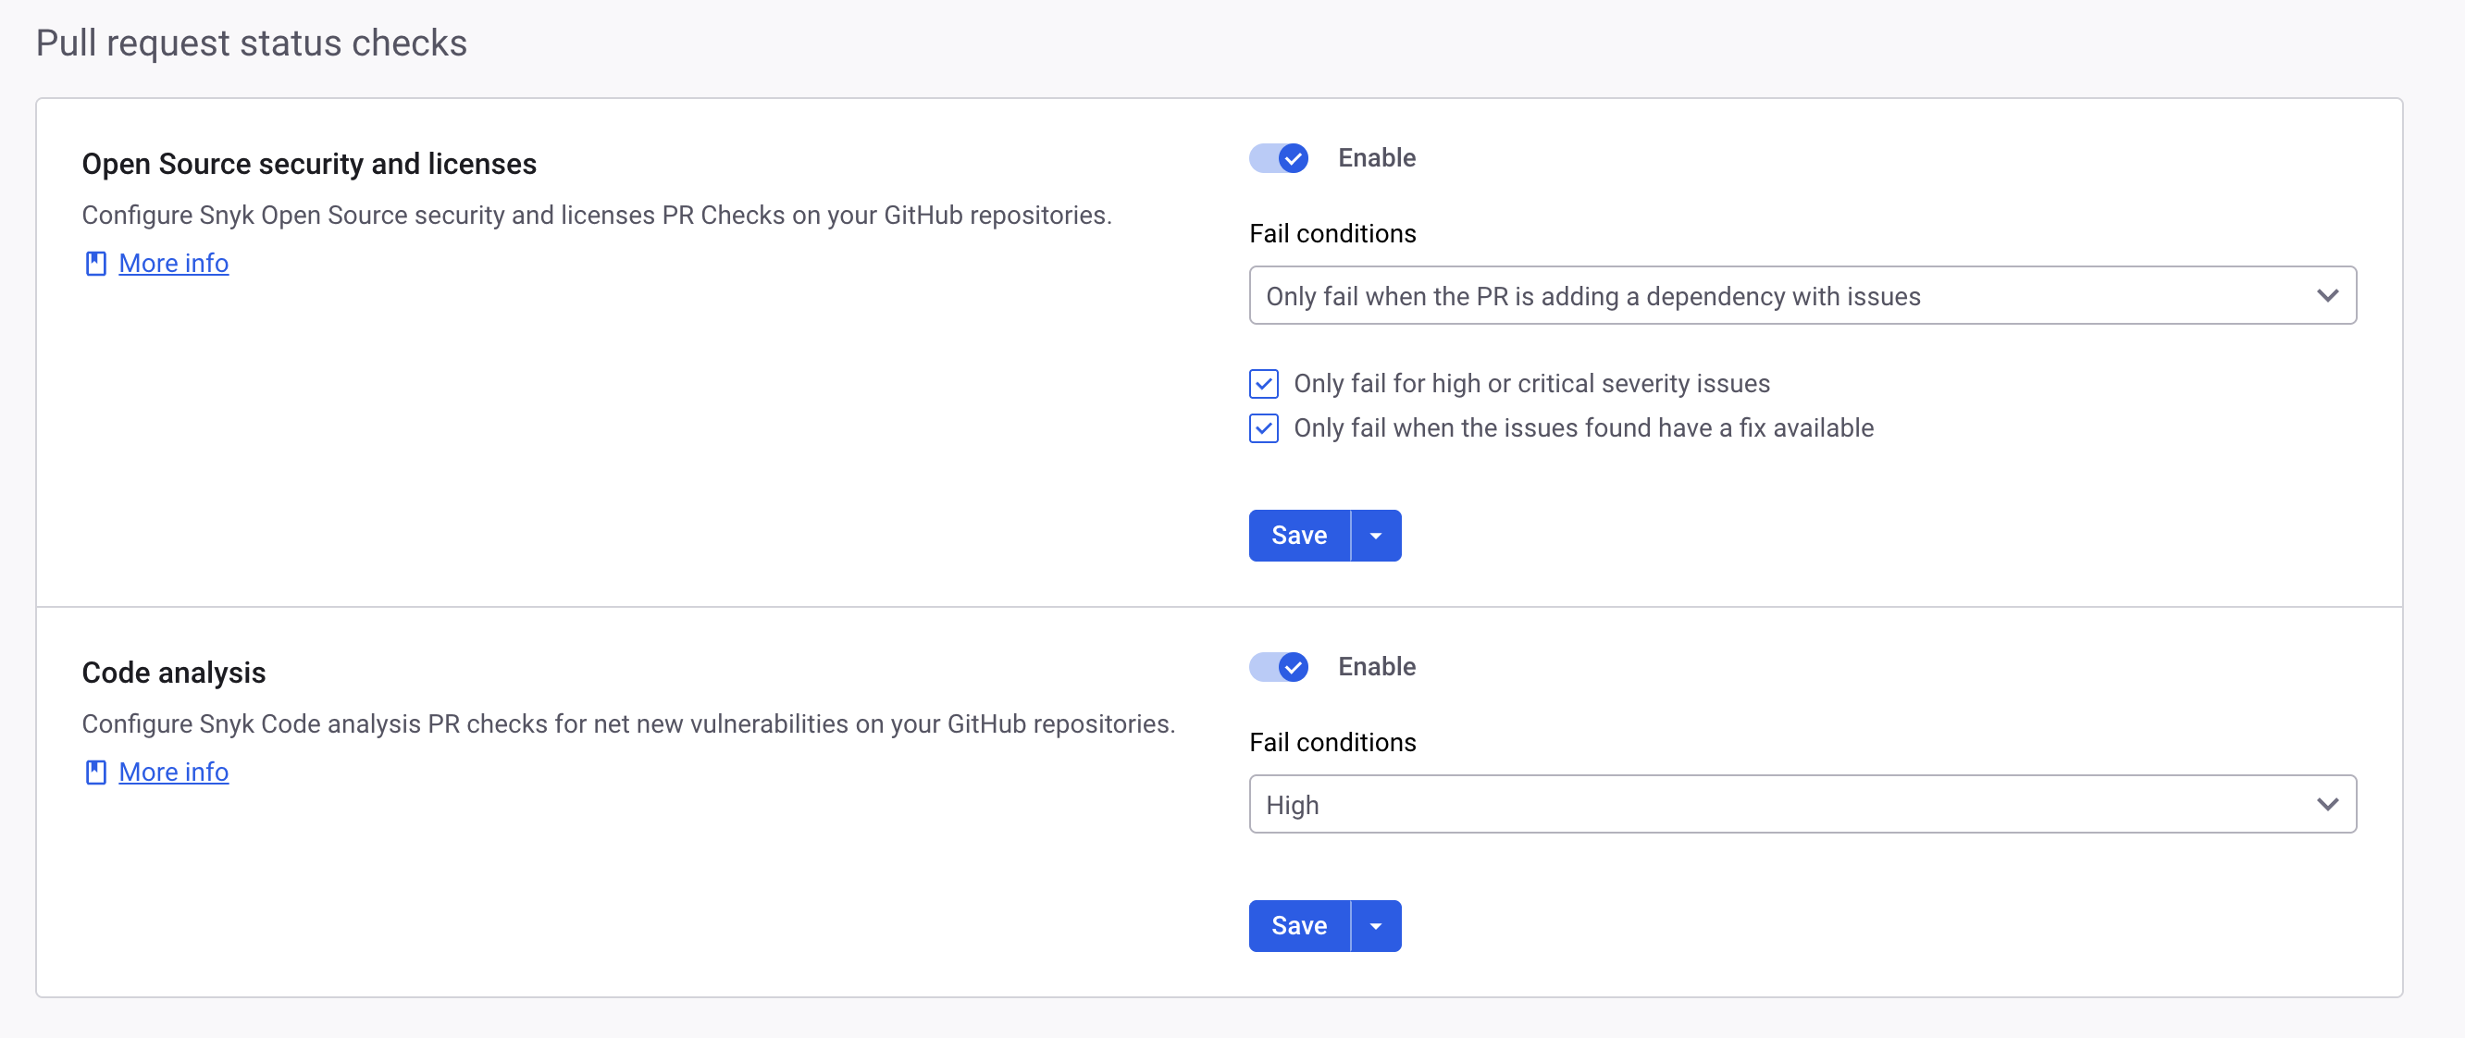Toggle Enable switch for Open Source security and licenses
Viewport: 2465px width, 1038px height.
1279,158
